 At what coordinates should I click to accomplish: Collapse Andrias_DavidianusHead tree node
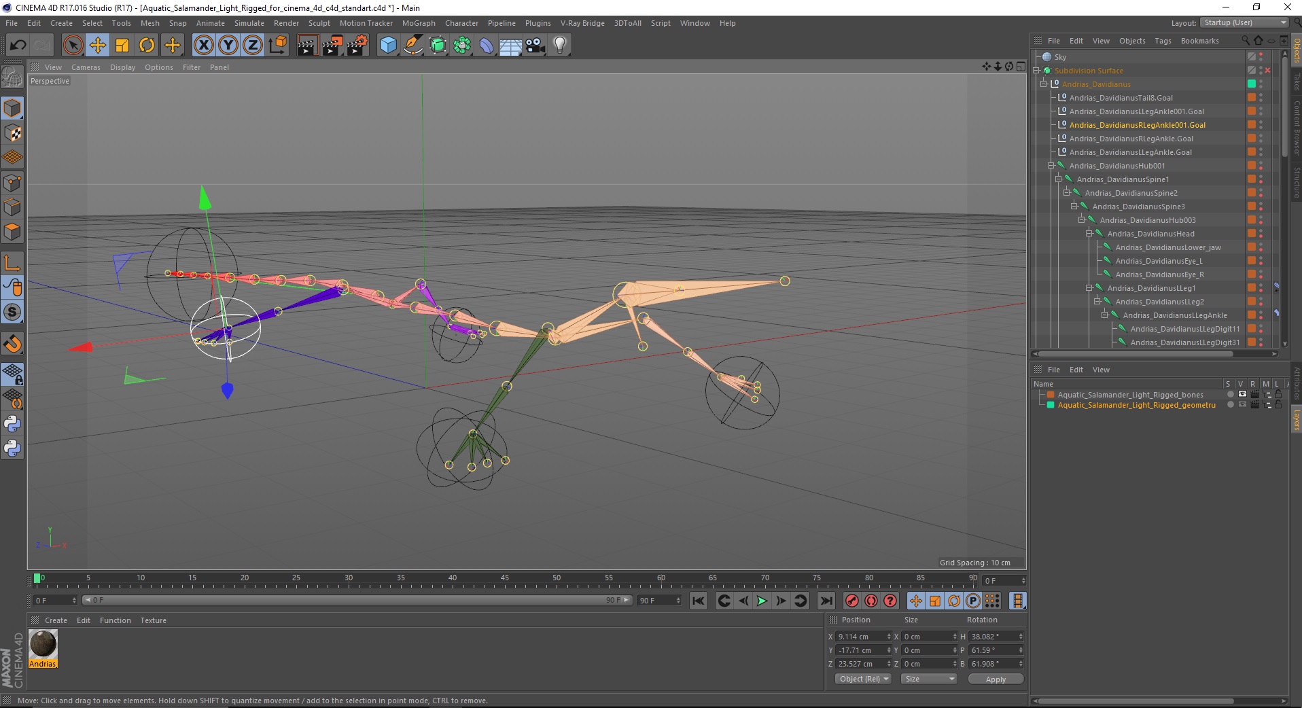click(1089, 234)
